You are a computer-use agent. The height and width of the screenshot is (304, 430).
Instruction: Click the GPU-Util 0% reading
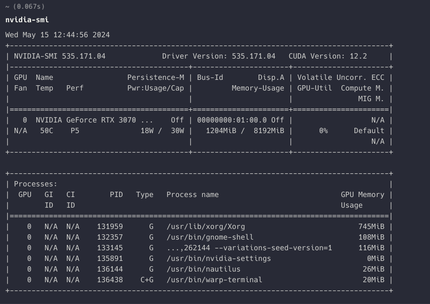point(325,130)
